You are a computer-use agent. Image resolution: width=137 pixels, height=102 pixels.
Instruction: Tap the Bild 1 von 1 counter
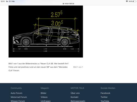pos(78,67)
